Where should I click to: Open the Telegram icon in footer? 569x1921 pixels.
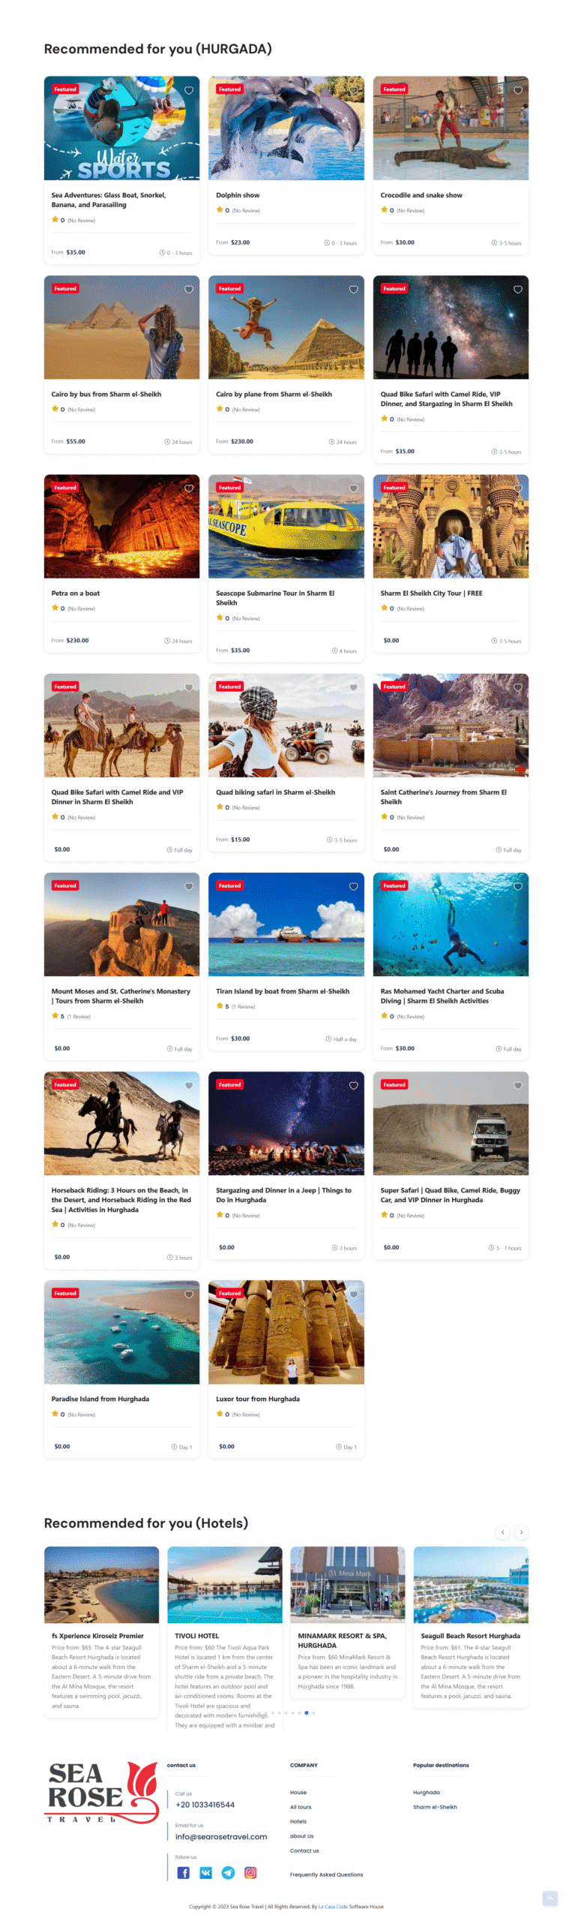(x=228, y=1872)
